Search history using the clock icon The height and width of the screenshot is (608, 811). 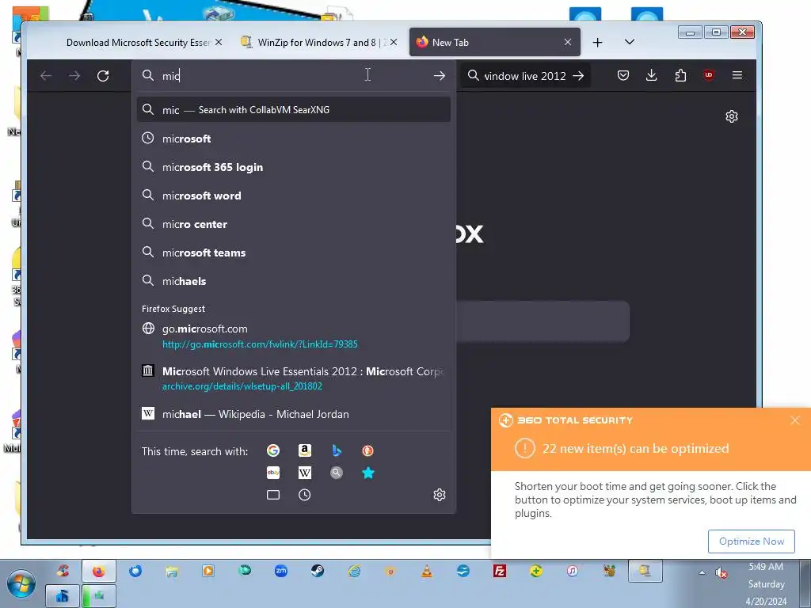305,495
